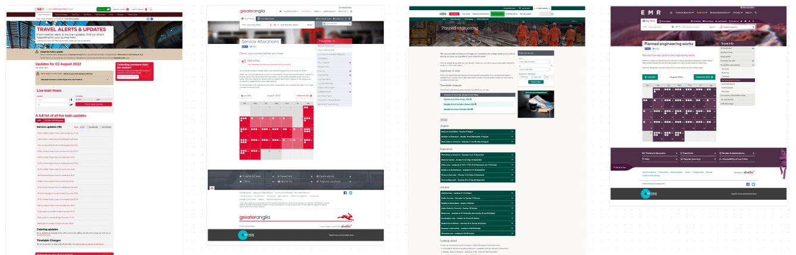Go to July 2022 on Greater Anglia calendar
Image resolution: width=796 pixels, height=255 pixels.
click(x=246, y=96)
